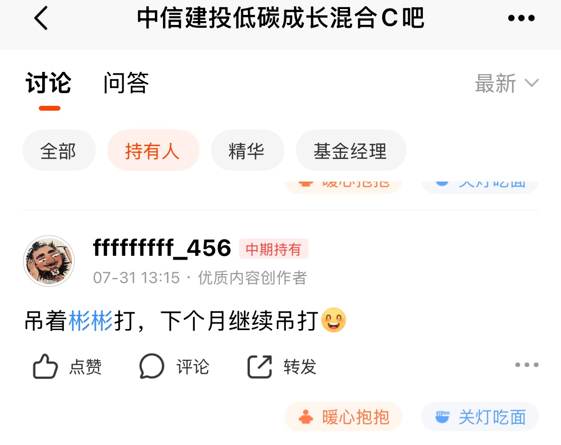Expand the 最新 sort dropdown
Image resolution: width=561 pixels, height=445 pixels.
tap(507, 83)
